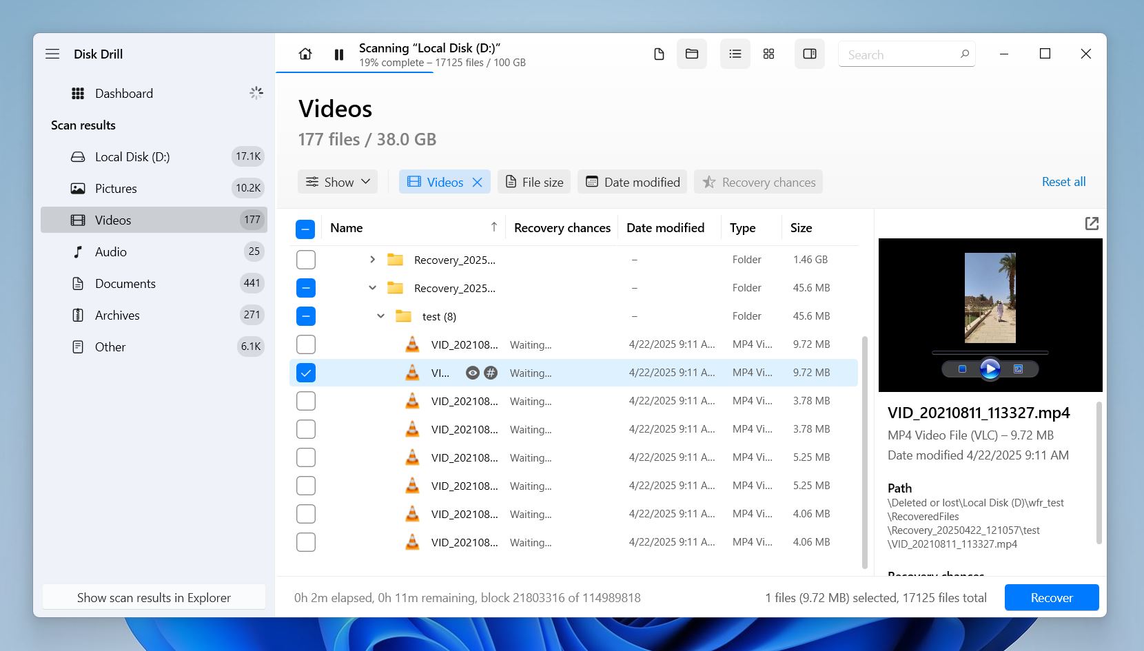
Task: Click the VLC icon of last 4.06 MB video
Action: click(412, 542)
